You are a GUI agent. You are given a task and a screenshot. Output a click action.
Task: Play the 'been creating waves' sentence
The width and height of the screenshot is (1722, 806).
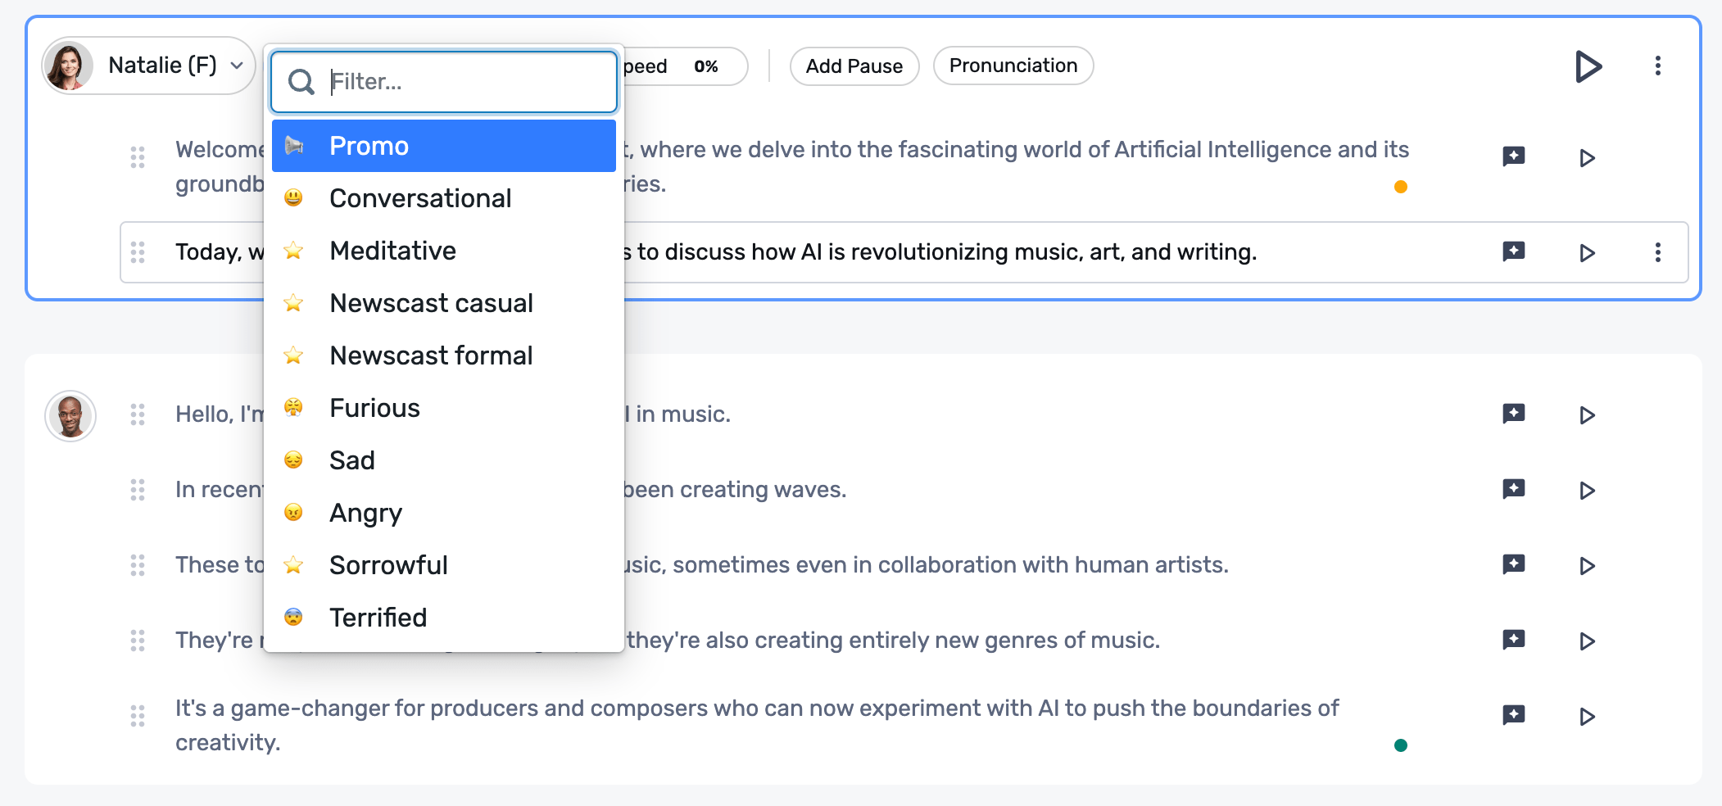click(1587, 491)
